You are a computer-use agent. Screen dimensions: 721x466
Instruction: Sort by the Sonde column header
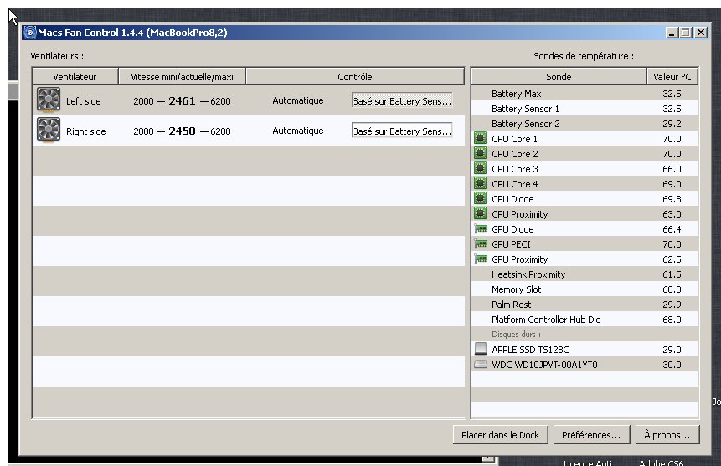click(559, 76)
